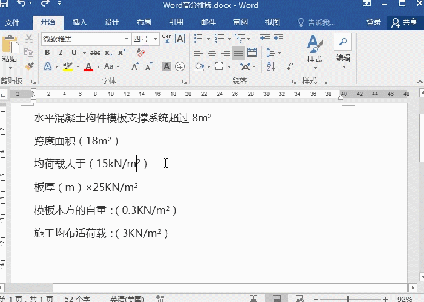Select print layout view in status bar
The width and height of the screenshot is (424, 302).
coord(276,298)
